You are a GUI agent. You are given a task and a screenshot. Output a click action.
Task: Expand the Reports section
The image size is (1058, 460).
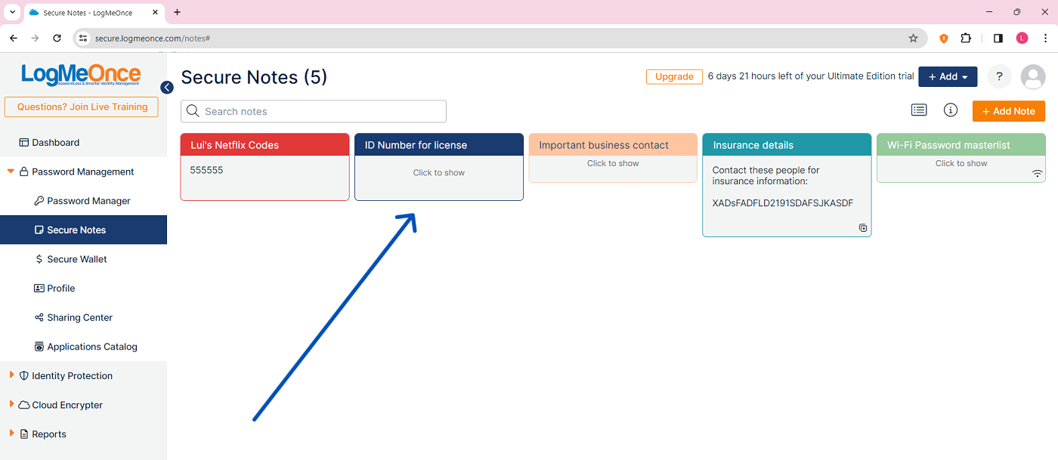pos(49,434)
